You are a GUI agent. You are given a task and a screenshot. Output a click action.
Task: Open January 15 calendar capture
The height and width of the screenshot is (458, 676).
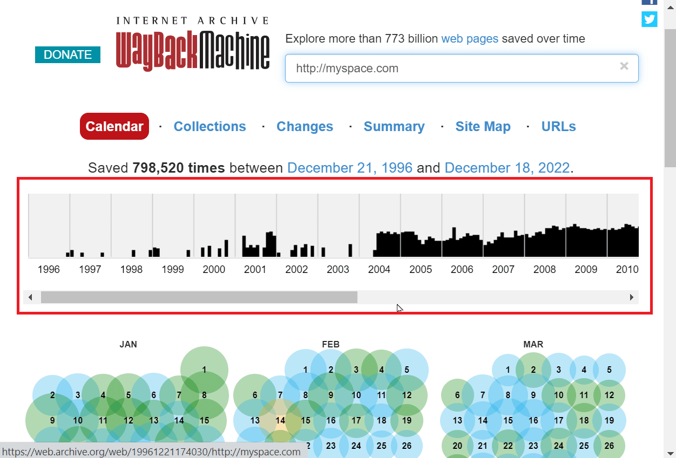[x=204, y=421]
